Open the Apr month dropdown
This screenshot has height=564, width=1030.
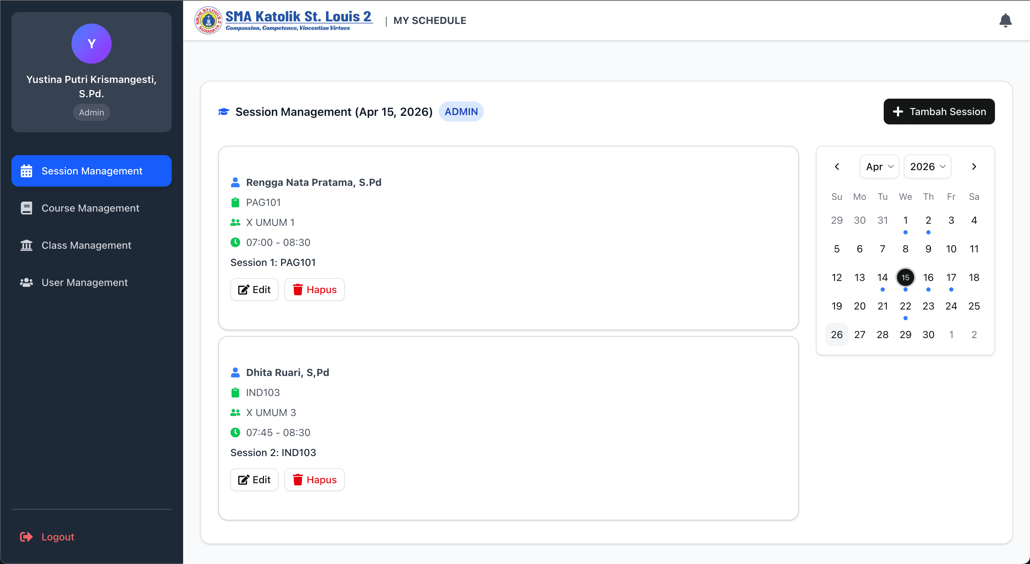[x=879, y=167]
